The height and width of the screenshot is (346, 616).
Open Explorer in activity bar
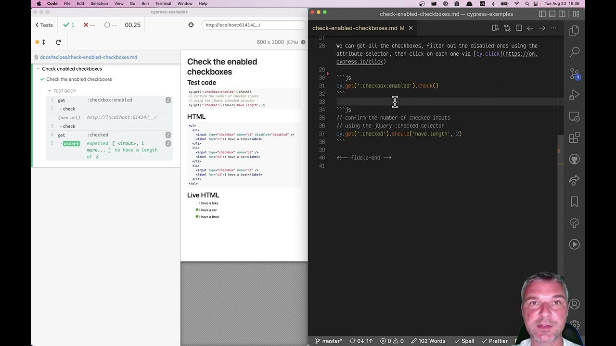point(574,31)
